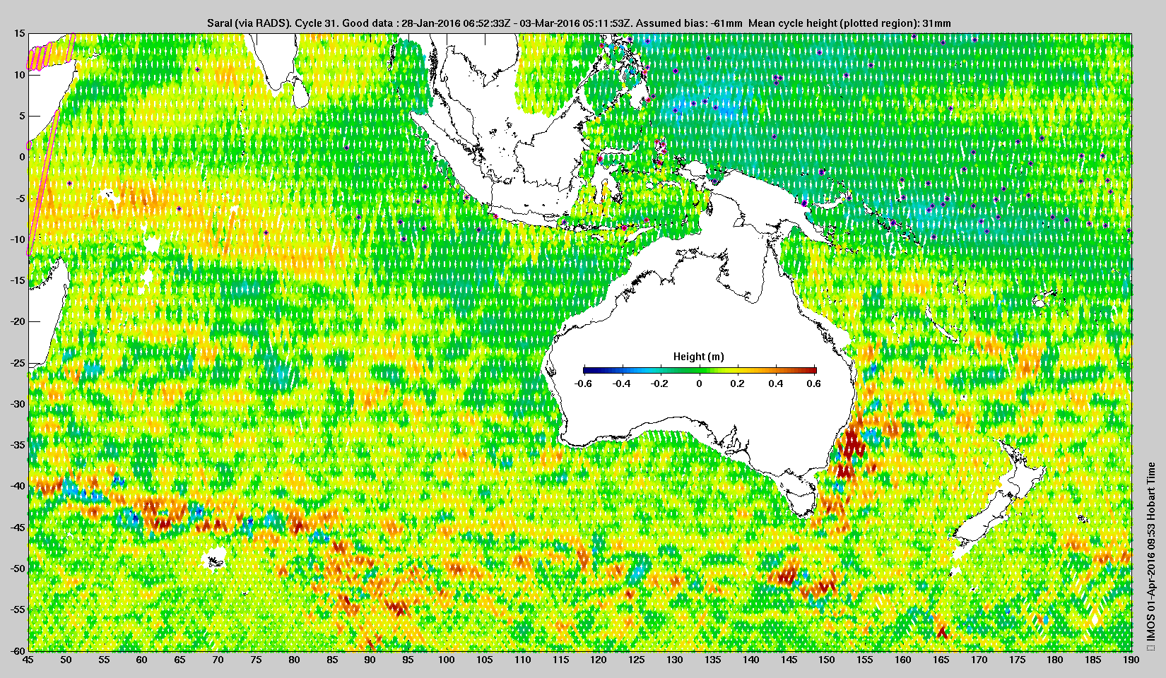The width and height of the screenshot is (1166, 678).
Task: Click the '15' latitude axis label
Action: [x=19, y=33]
